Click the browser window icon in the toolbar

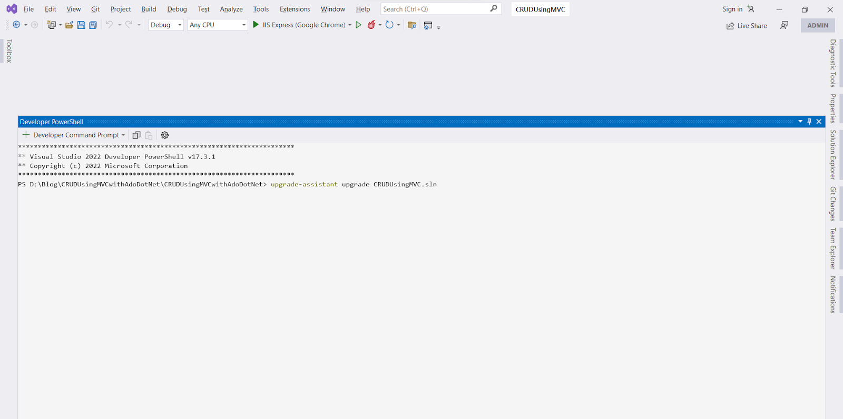[x=428, y=25]
